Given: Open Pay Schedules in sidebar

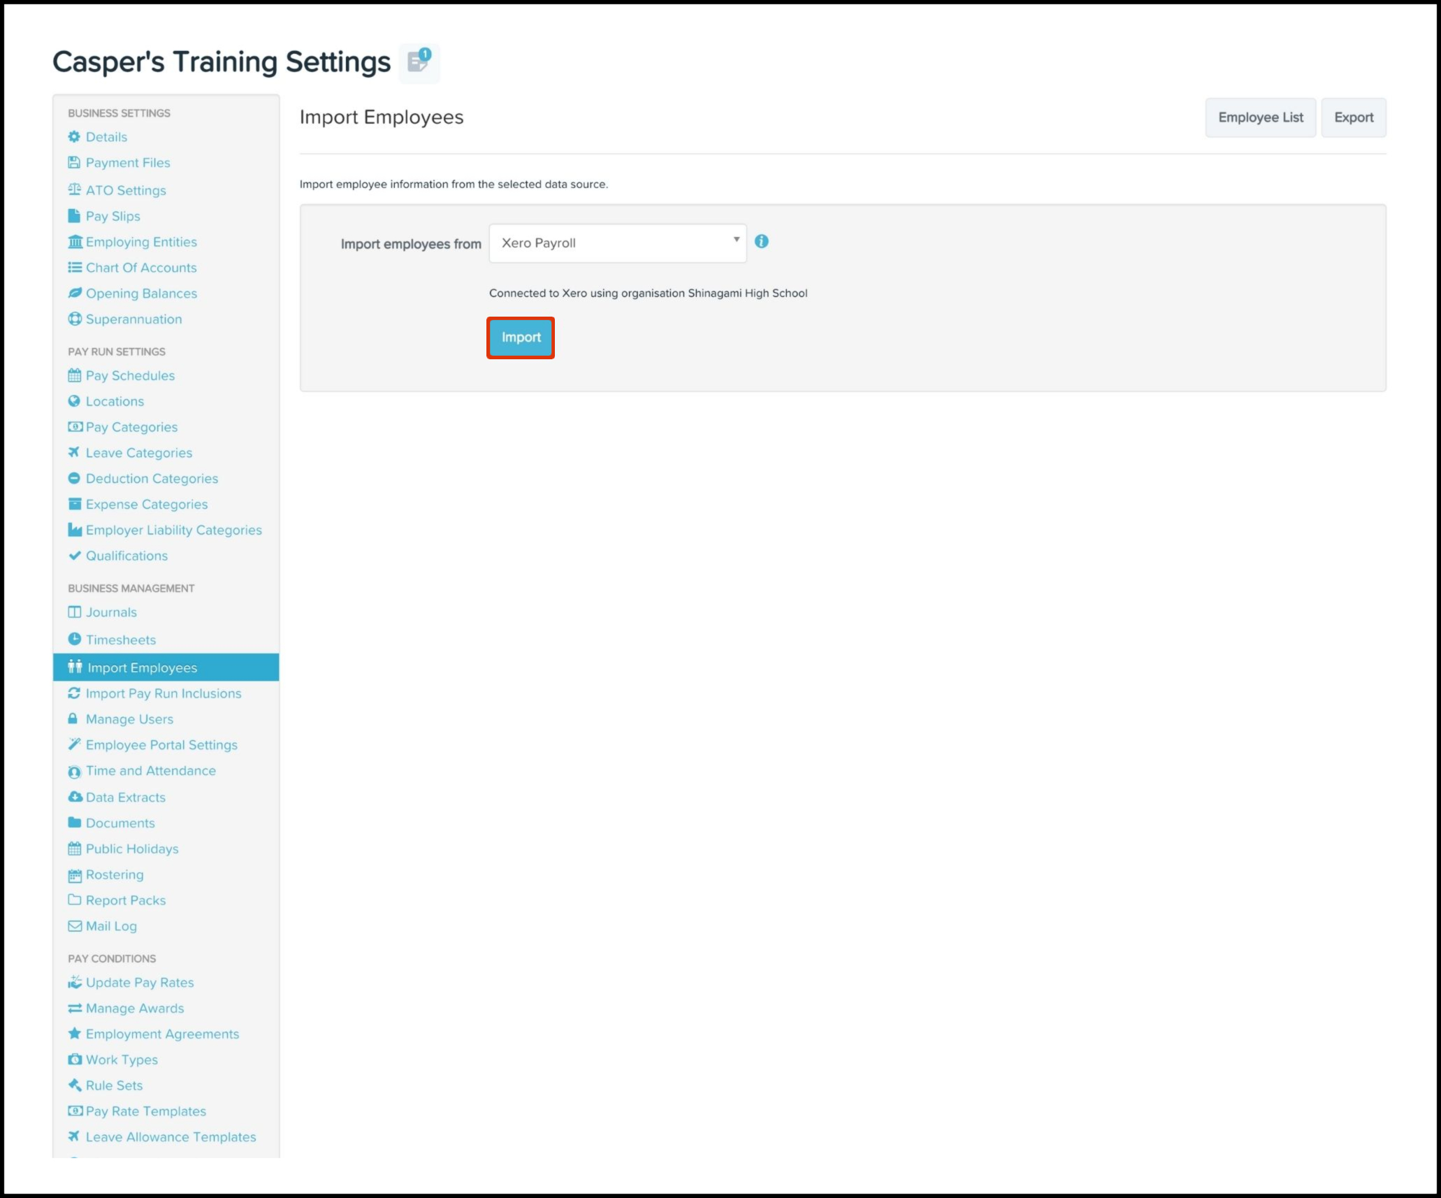Looking at the screenshot, I should (x=130, y=375).
